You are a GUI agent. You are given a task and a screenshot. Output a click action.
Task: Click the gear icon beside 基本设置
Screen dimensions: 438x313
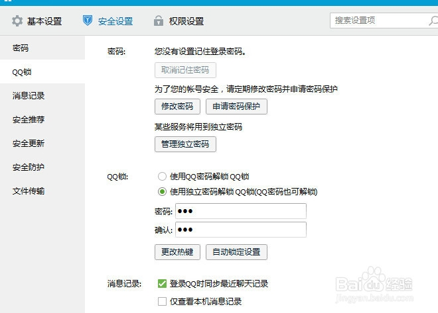pos(17,21)
